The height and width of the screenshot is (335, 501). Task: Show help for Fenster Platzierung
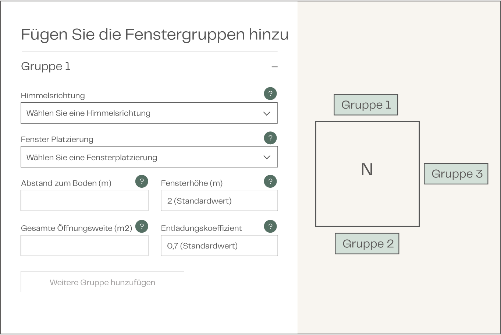270,138
